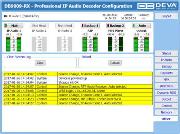Select the Auto output button
The height and width of the screenshot is (134, 180).
click(x=141, y=26)
